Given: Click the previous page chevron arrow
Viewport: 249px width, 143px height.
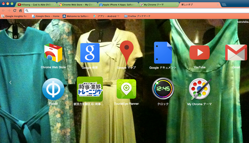Looking at the screenshot, I should coord(10,82).
